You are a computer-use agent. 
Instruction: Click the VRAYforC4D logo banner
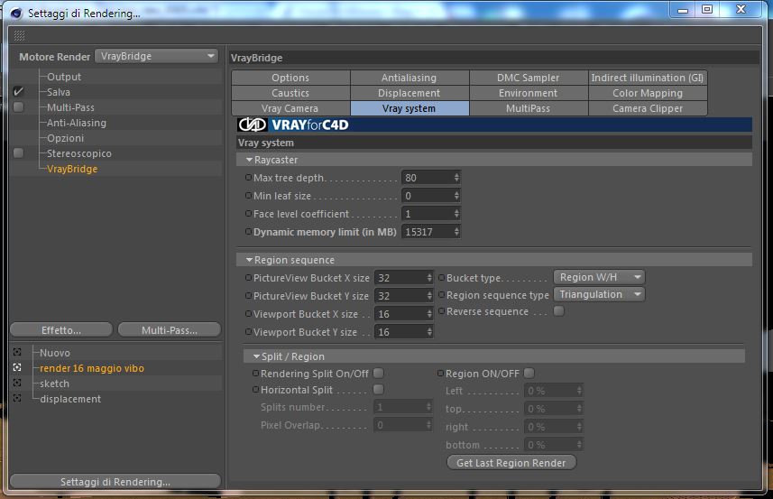pos(293,125)
